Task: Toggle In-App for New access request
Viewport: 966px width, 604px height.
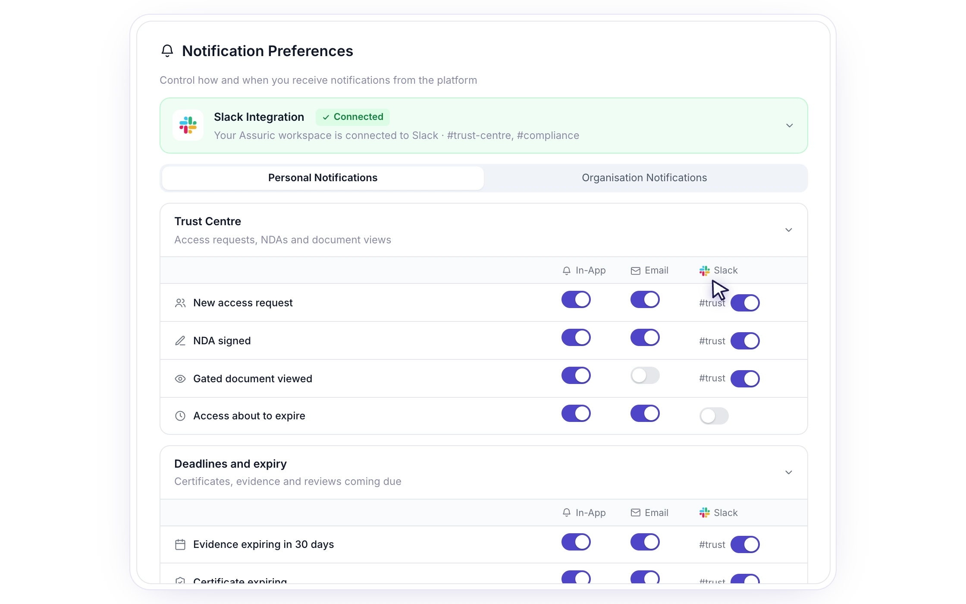Action: pos(576,299)
